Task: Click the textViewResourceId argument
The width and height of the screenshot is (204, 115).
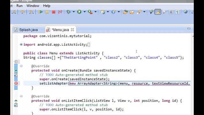Action: click(x=170, y=83)
